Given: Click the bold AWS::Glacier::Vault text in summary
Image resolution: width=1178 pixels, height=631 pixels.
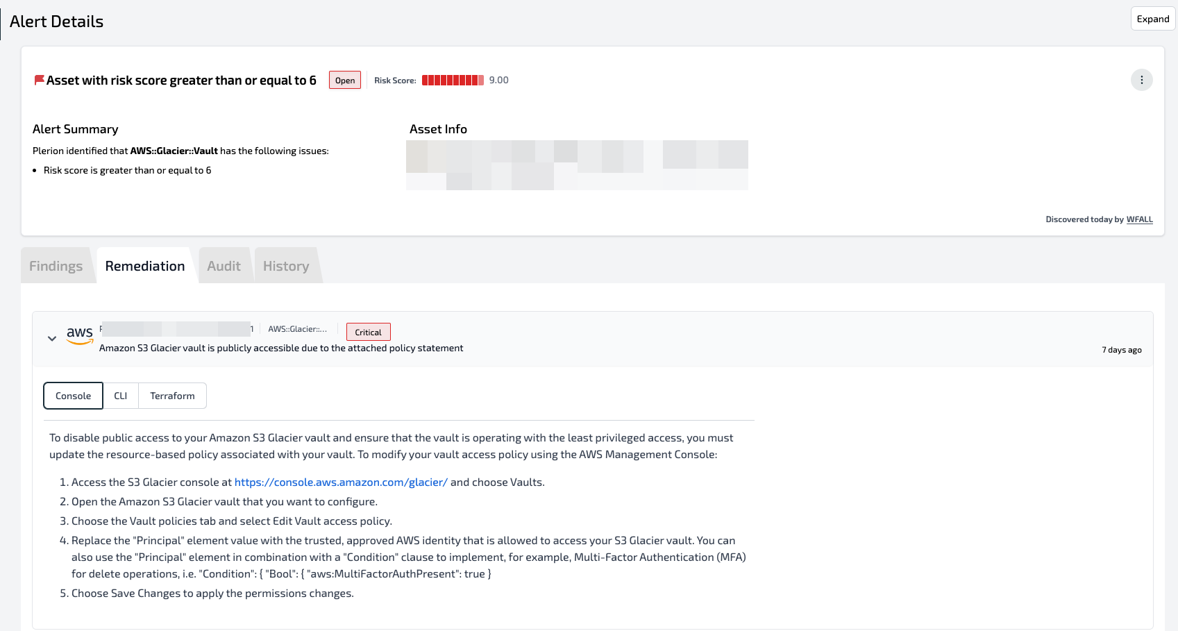Looking at the screenshot, I should point(174,151).
